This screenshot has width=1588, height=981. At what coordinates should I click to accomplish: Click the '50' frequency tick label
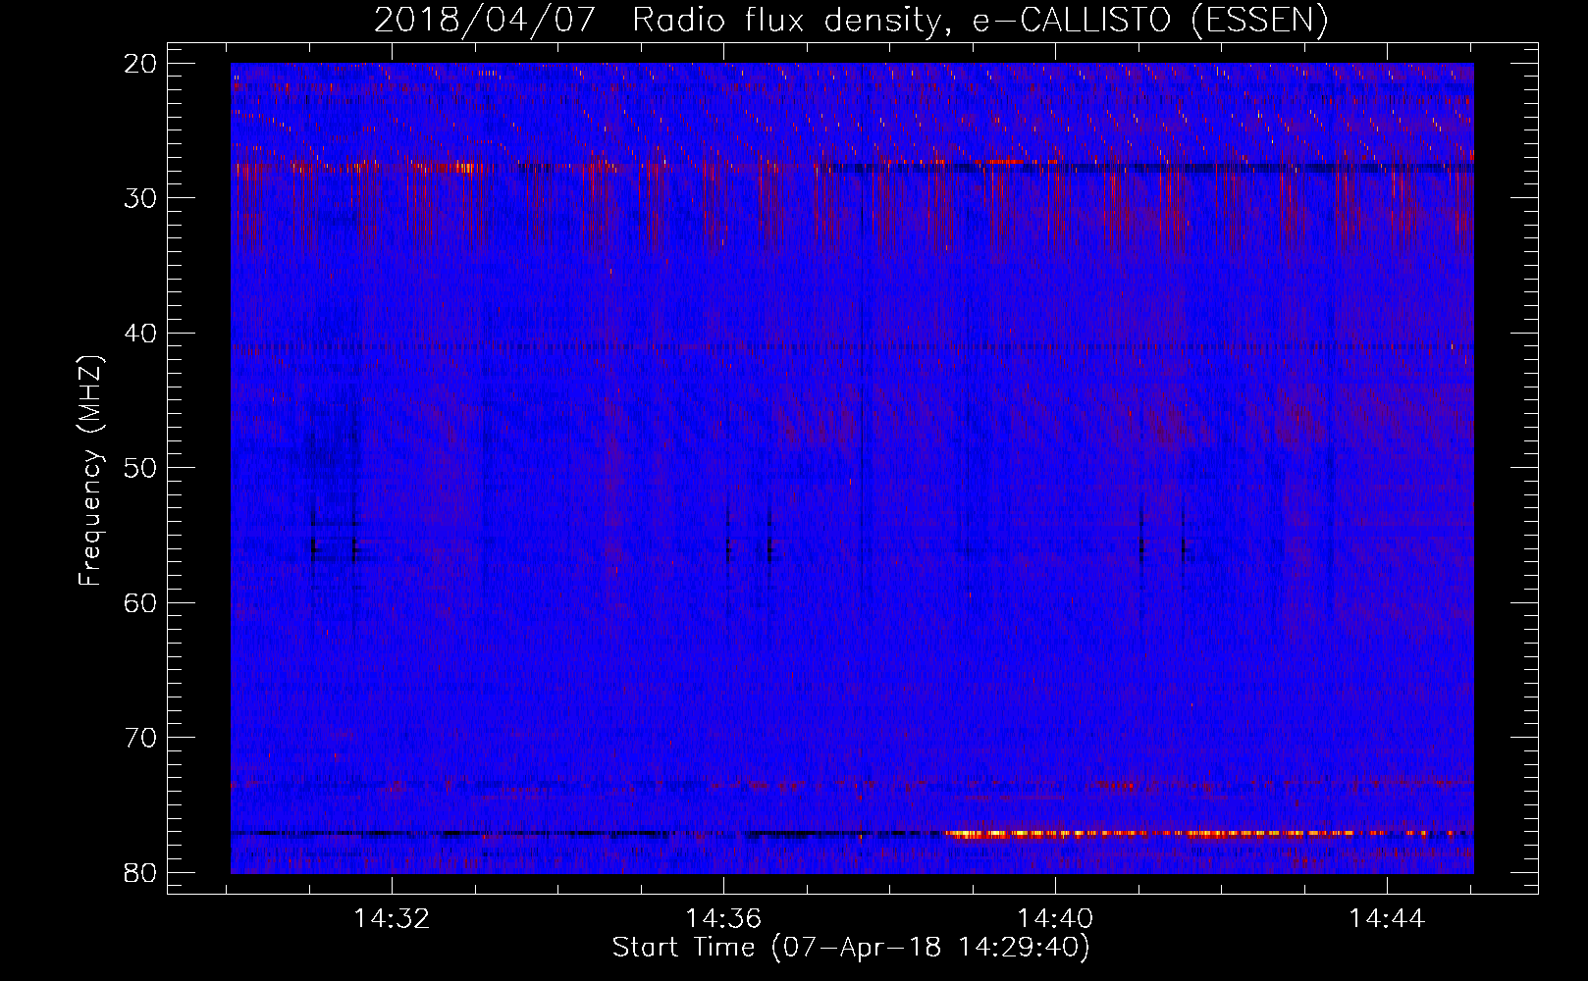(x=141, y=468)
